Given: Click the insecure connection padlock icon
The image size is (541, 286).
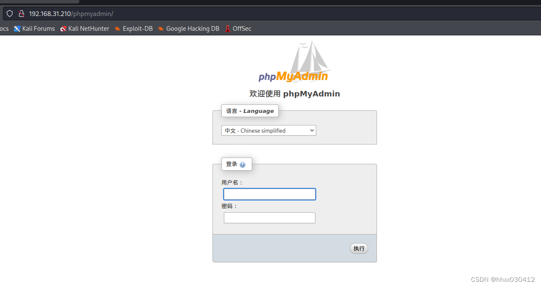Looking at the screenshot, I should (21, 13).
